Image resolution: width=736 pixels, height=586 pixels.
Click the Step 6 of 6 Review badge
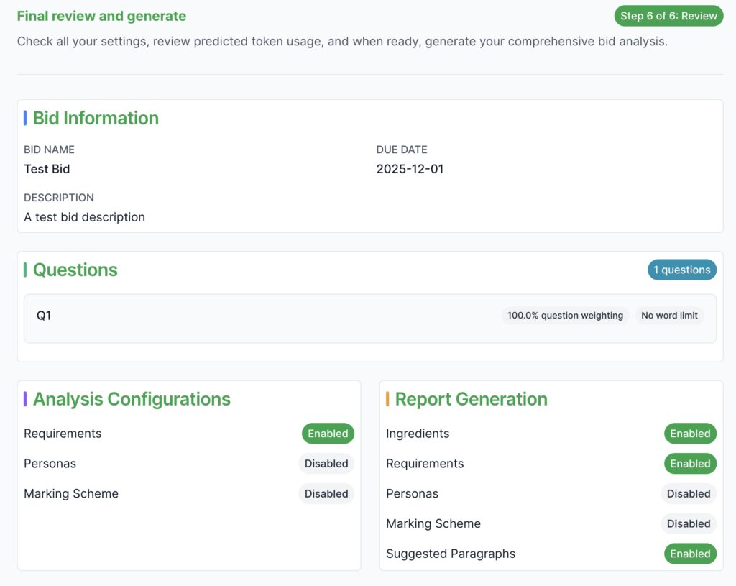pyautogui.click(x=668, y=16)
